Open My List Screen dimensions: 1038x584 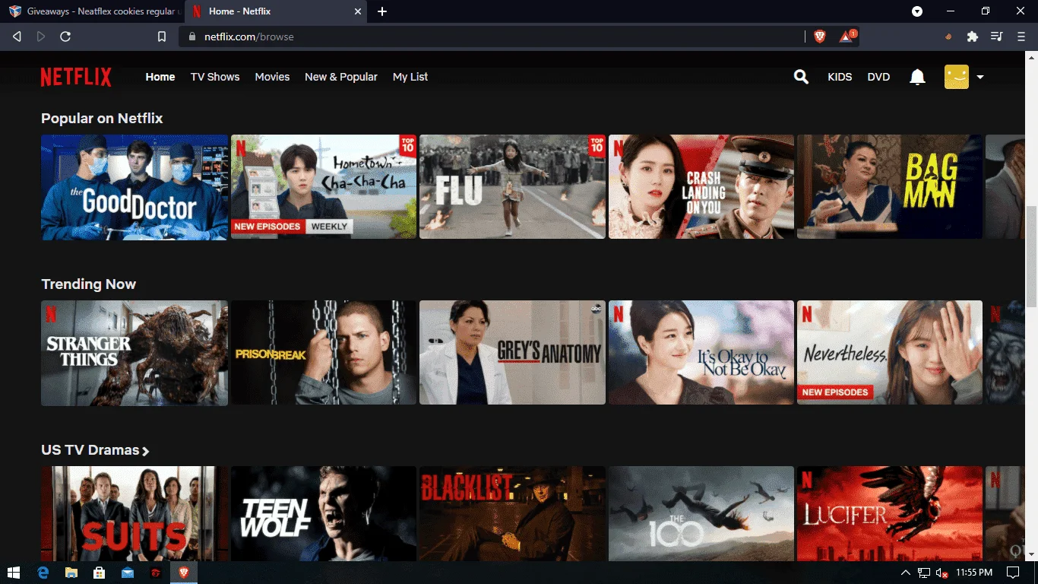pyautogui.click(x=410, y=77)
